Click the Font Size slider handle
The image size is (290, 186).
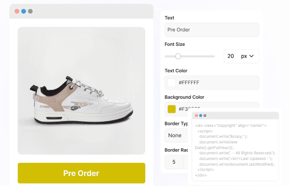click(x=178, y=56)
